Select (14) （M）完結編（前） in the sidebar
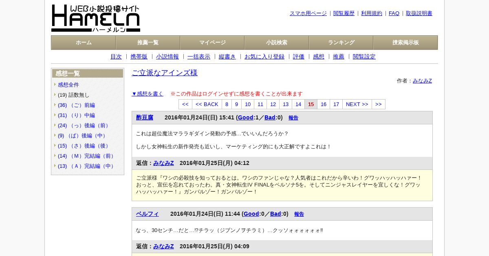Viewport: 489px width, 256px height. click(87, 156)
